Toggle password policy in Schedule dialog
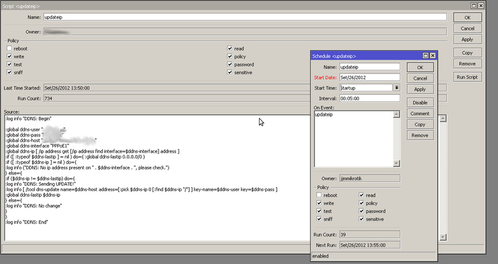The height and width of the screenshot is (264, 498). [x=362, y=211]
